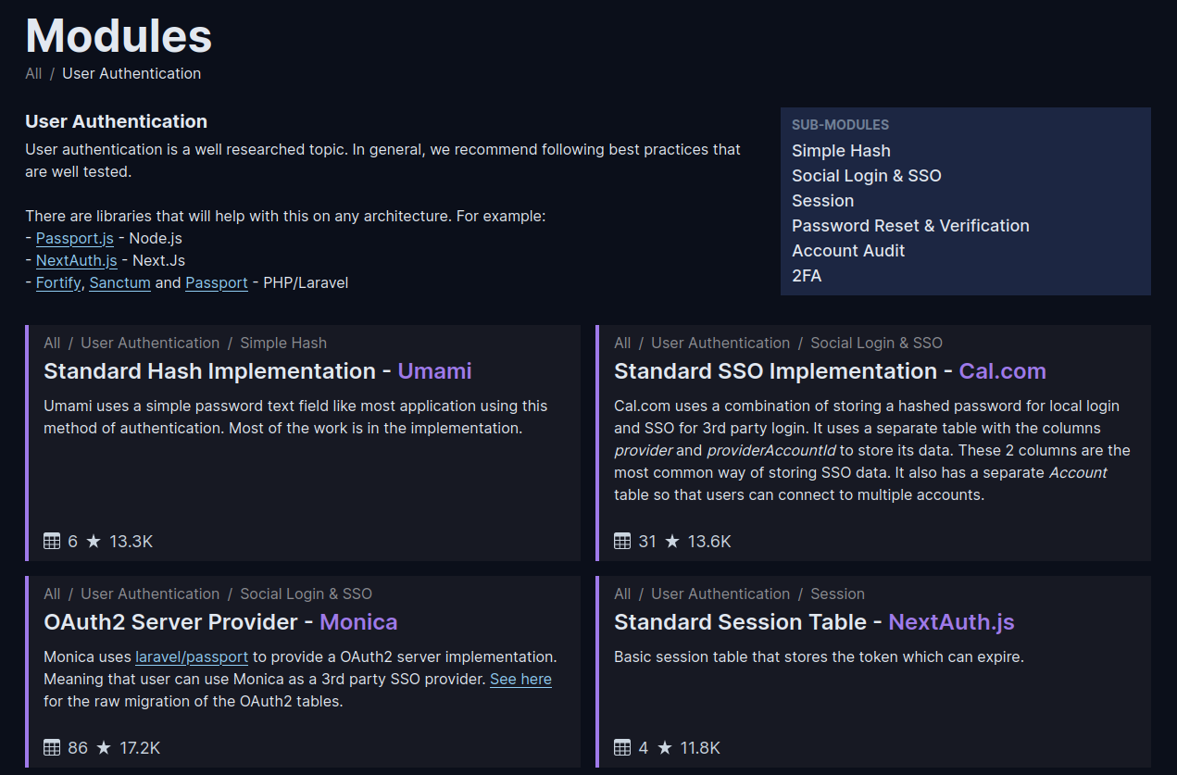Click All breadcrumb in Umami card
Screen dimensions: 1177x775
coord(52,343)
